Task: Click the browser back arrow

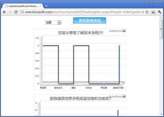Action: pos(4,12)
